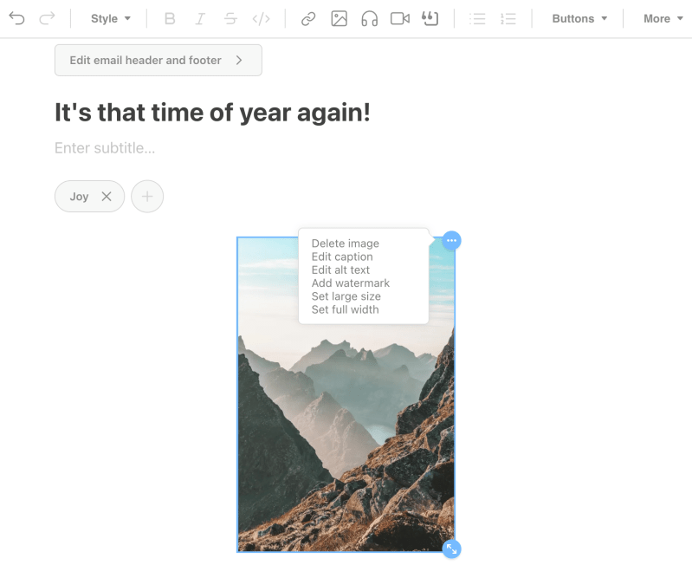
Task: Insert a link with the chain icon
Action: pyautogui.click(x=308, y=18)
